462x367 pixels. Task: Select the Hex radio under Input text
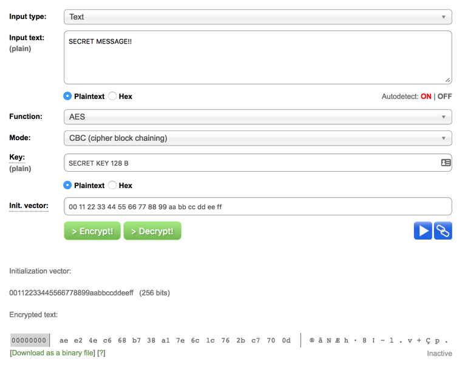113,96
